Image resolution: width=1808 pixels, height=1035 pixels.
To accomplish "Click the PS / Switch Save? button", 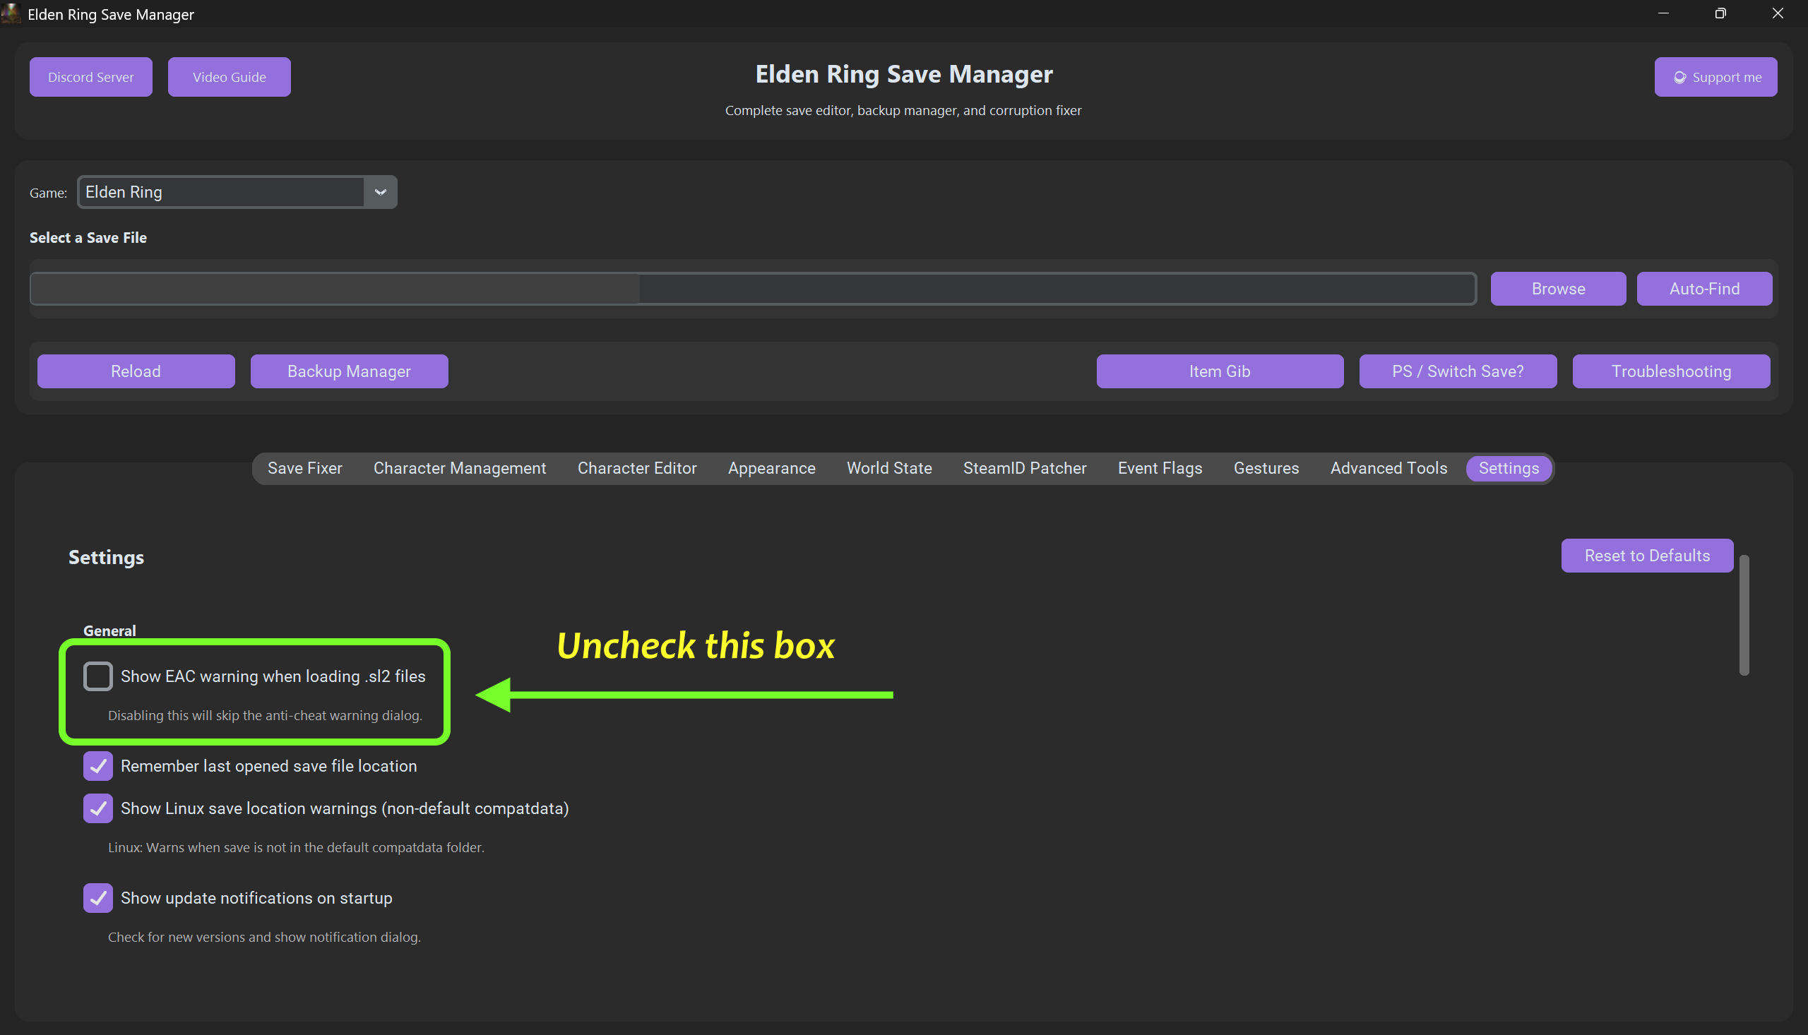I will [x=1458, y=371].
